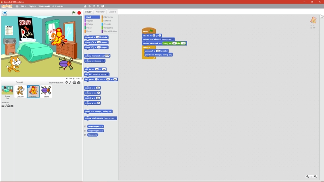The image size is (324, 182).
Task: Toggle the kierunek reporter checkbox
Action: [85, 135]
